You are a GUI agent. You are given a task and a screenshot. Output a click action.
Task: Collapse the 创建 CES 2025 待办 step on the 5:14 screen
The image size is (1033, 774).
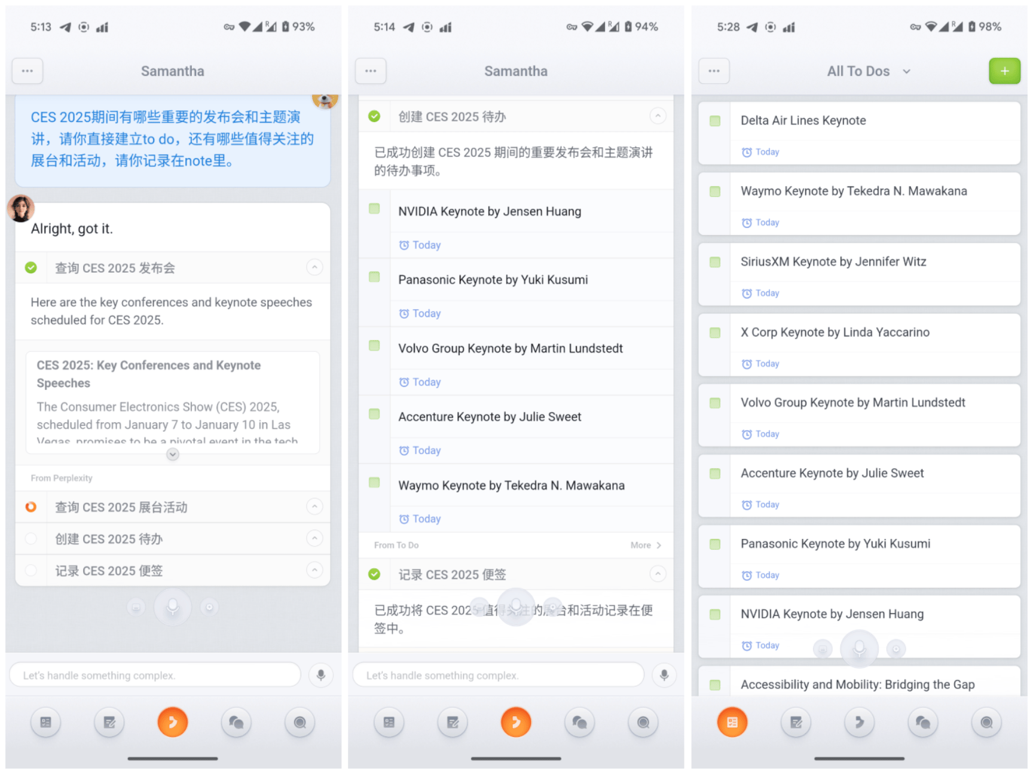pyautogui.click(x=658, y=116)
